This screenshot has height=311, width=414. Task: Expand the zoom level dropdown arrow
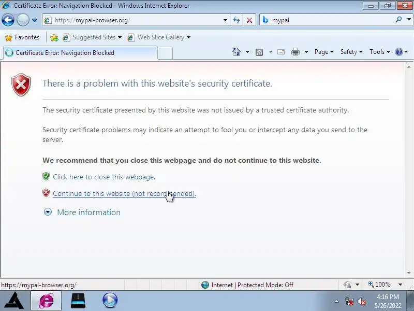pos(400,285)
